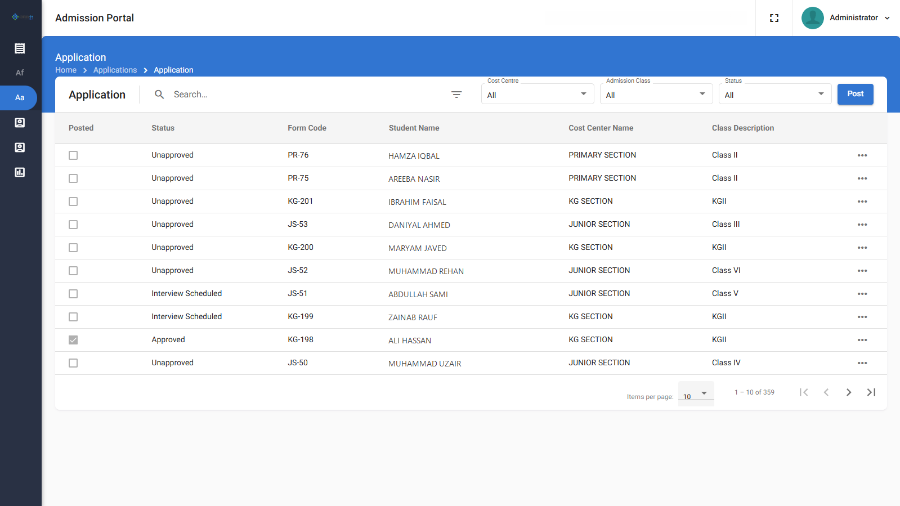900x506 pixels.
Task: Open row actions for ABDULLAH SAMI
Action: pos(862,294)
